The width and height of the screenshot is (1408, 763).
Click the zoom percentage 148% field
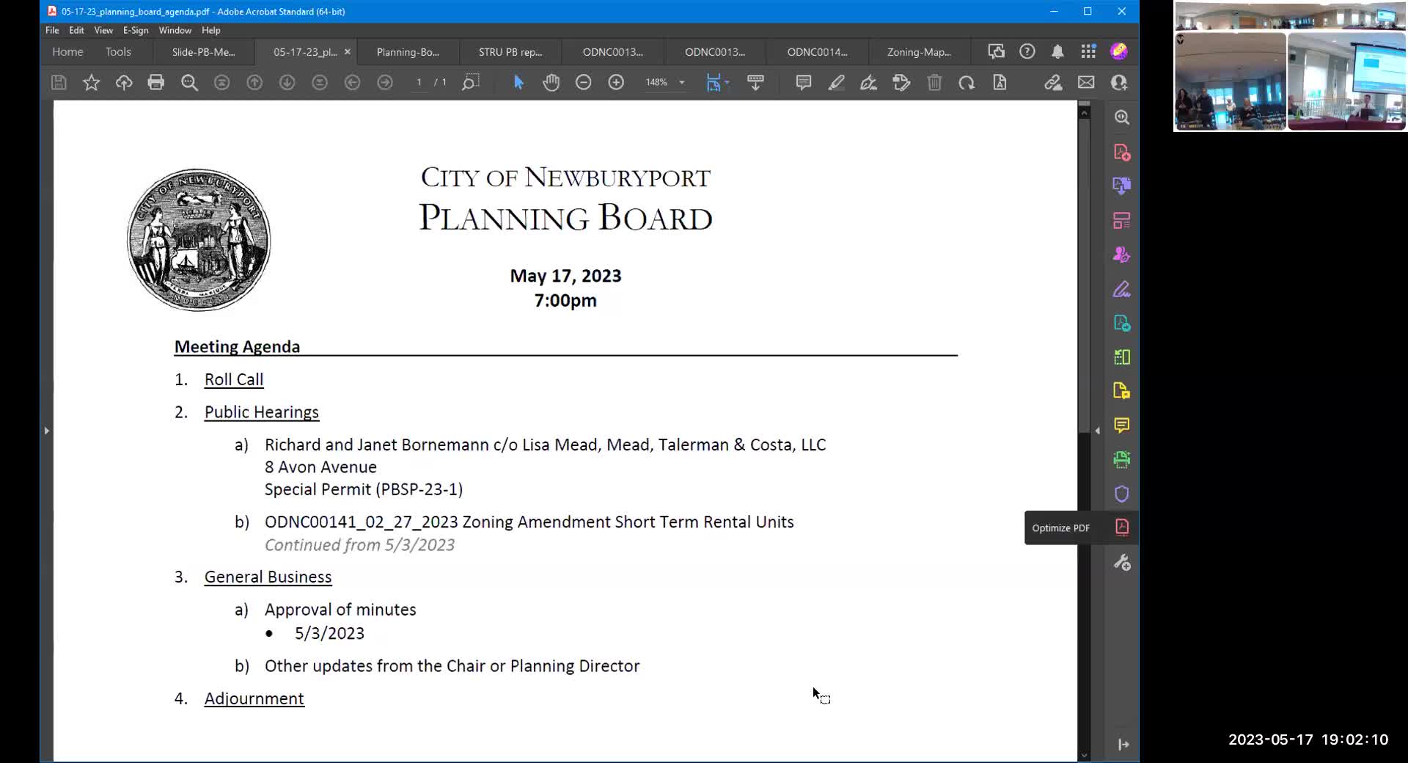click(656, 83)
